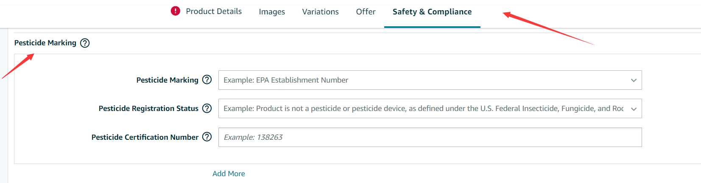Go to the Offer tab
This screenshot has height=183, width=701.
[x=366, y=12]
